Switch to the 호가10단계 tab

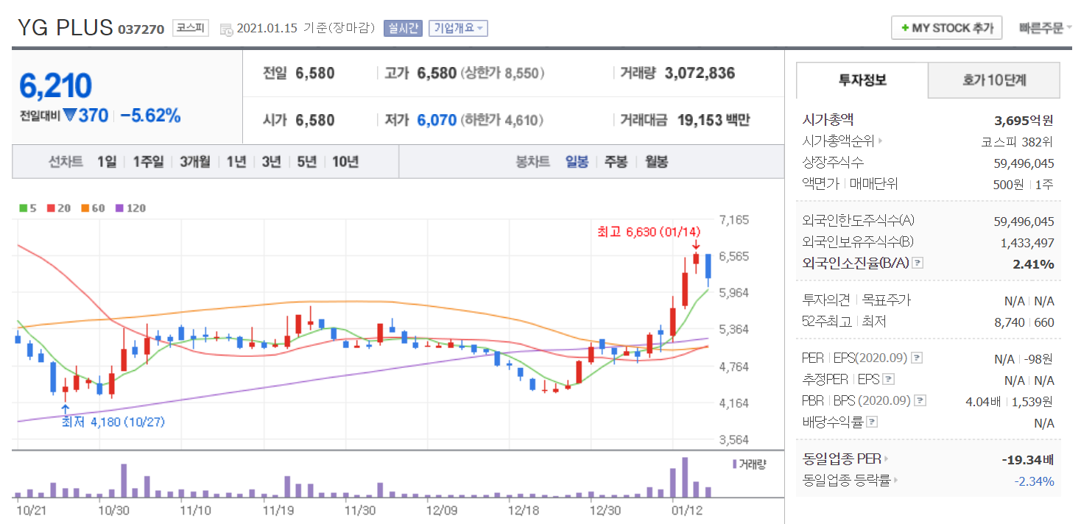coord(993,80)
